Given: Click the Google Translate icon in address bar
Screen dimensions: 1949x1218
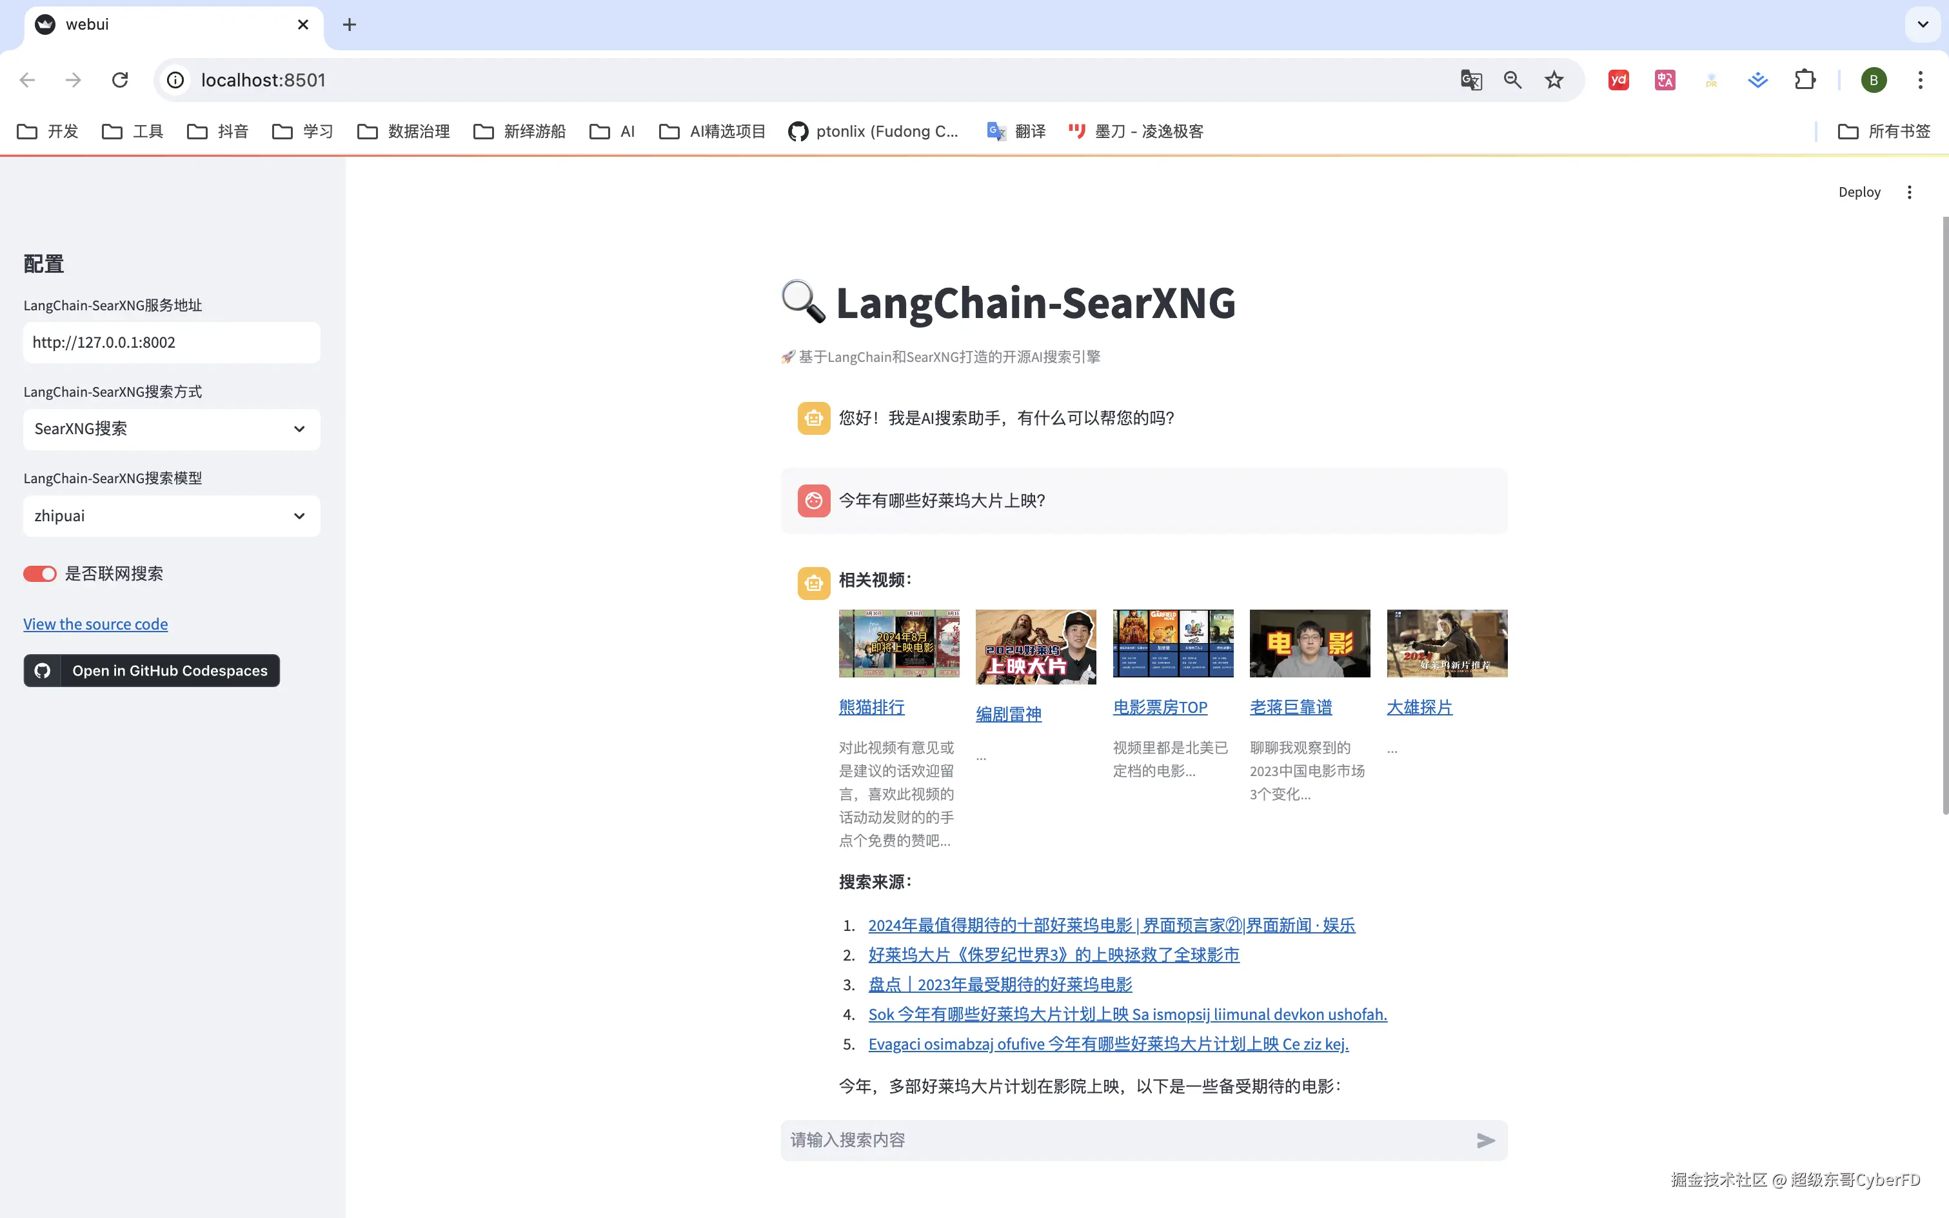Looking at the screenshot, I should click(x=1470, y=80).
